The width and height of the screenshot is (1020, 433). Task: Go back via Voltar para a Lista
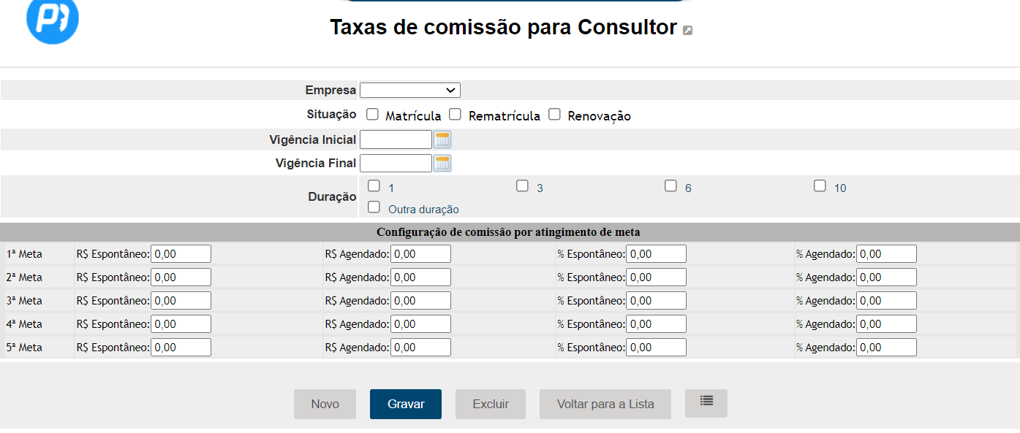[x=605, y=404]
